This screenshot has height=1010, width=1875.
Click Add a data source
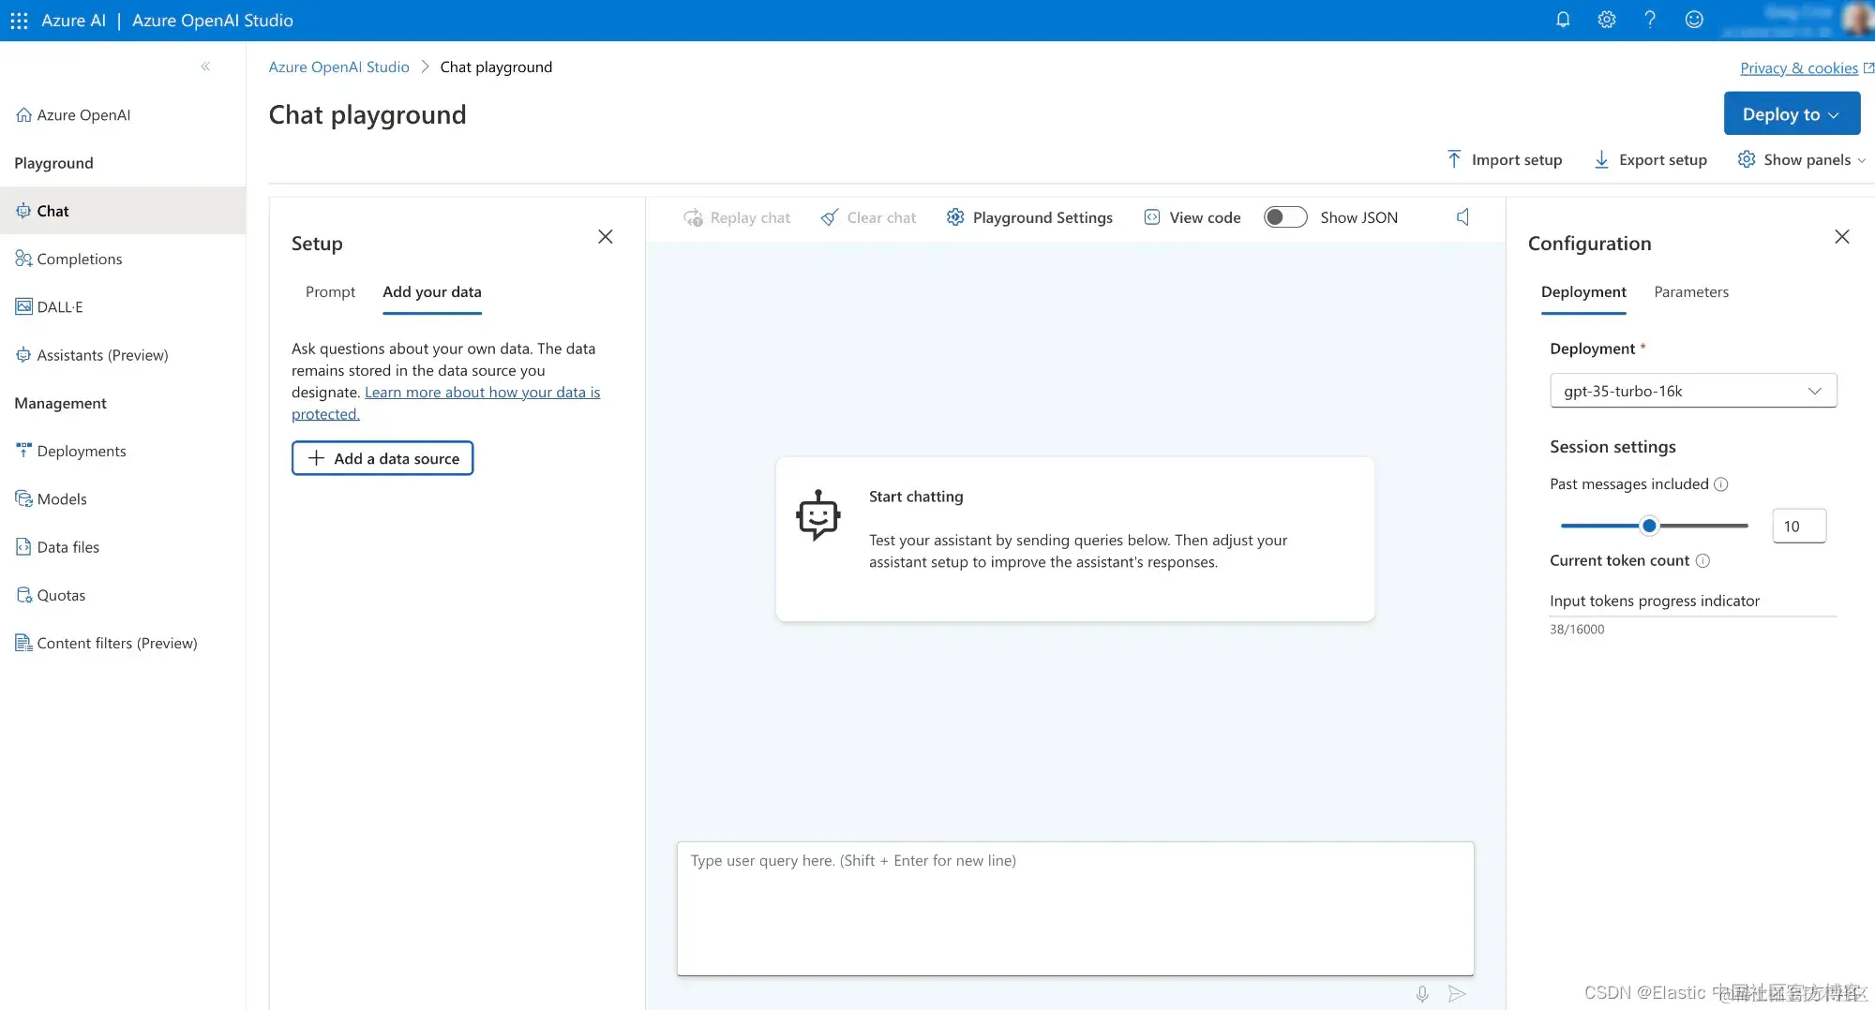tap(382, 458)
